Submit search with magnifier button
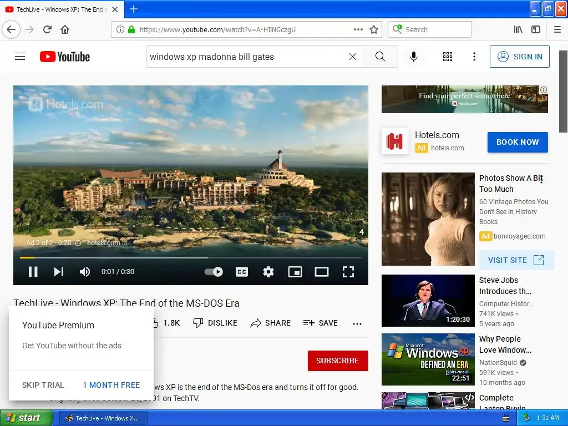Image resolution: width=568 pixels, height=426 pixels. 381,57
